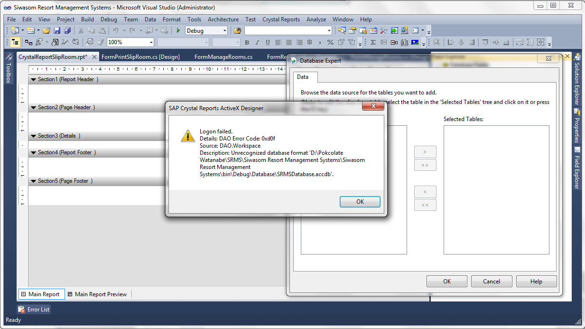Click inside the Selected Tables list box
Viewport: 585px width, 329px height.
[496, 190]
